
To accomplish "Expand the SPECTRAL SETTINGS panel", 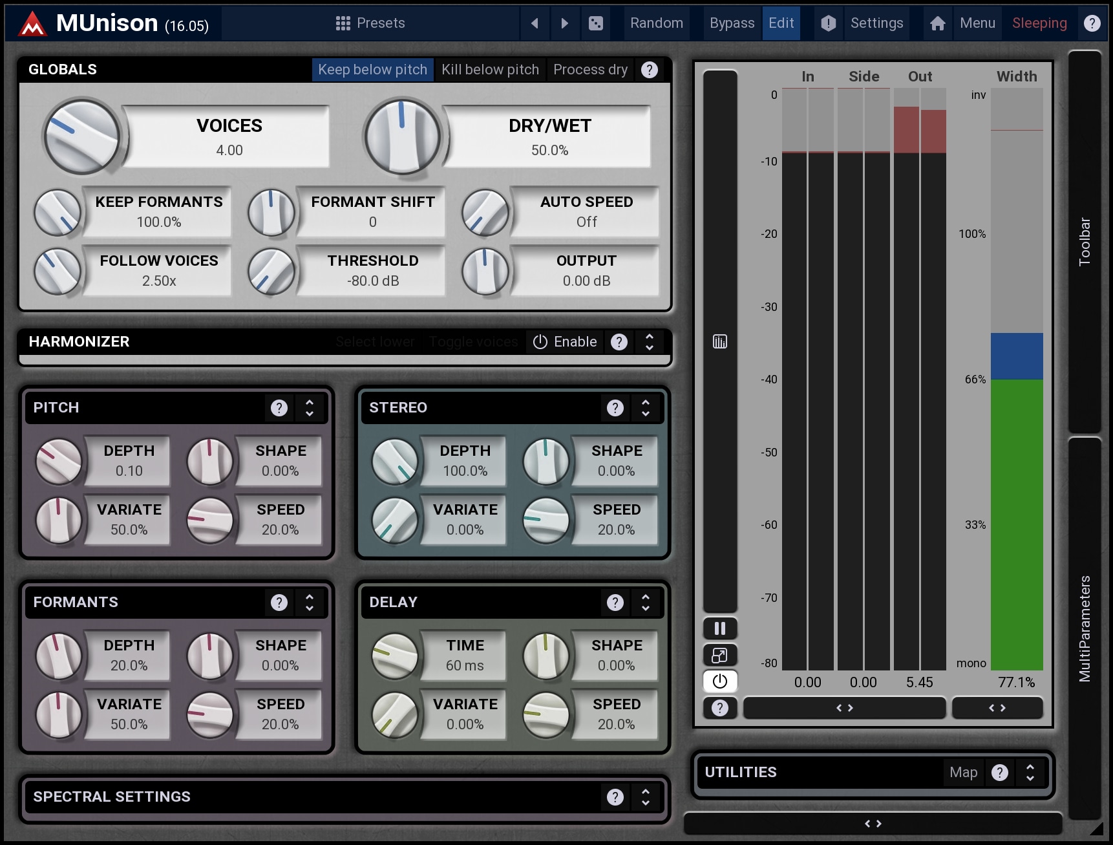I will click(645, 797).
